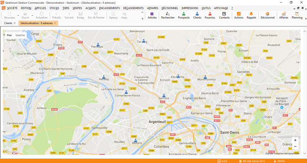Click the client marker at Sannois
The width and height of the screenshot is (307, 163).
point(164,95)
